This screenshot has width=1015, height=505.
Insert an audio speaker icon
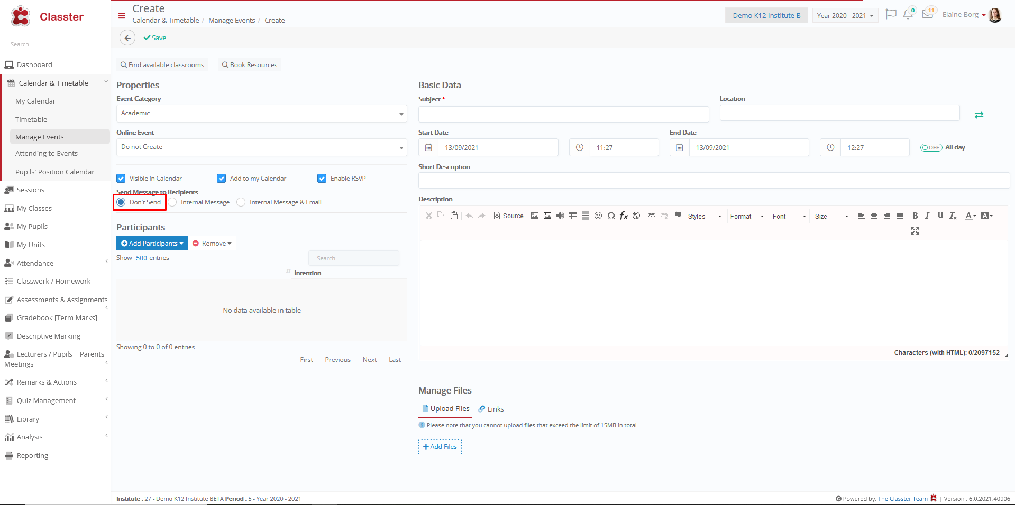click(x=560, y=216)
